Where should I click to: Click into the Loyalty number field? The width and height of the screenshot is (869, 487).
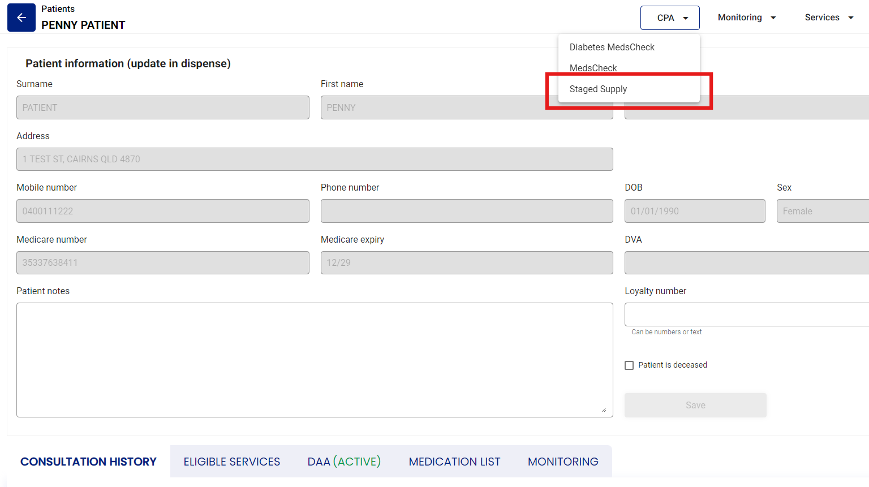(747, 314)
